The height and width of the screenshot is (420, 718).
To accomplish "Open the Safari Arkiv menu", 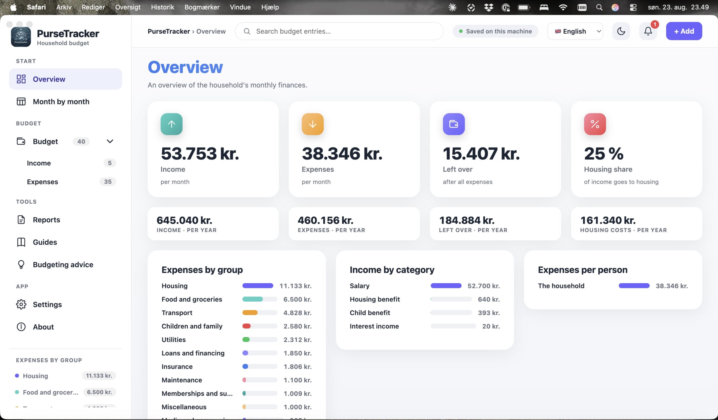I will pos(64,7).
